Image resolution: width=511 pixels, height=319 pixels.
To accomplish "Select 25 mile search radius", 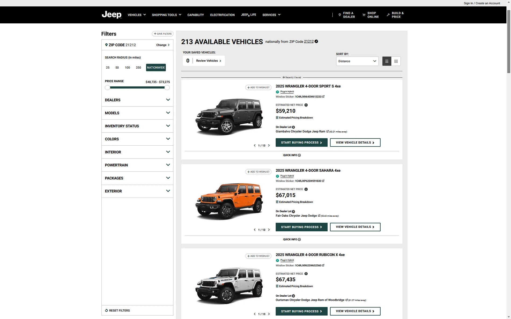I will click(x=108, y=67).
